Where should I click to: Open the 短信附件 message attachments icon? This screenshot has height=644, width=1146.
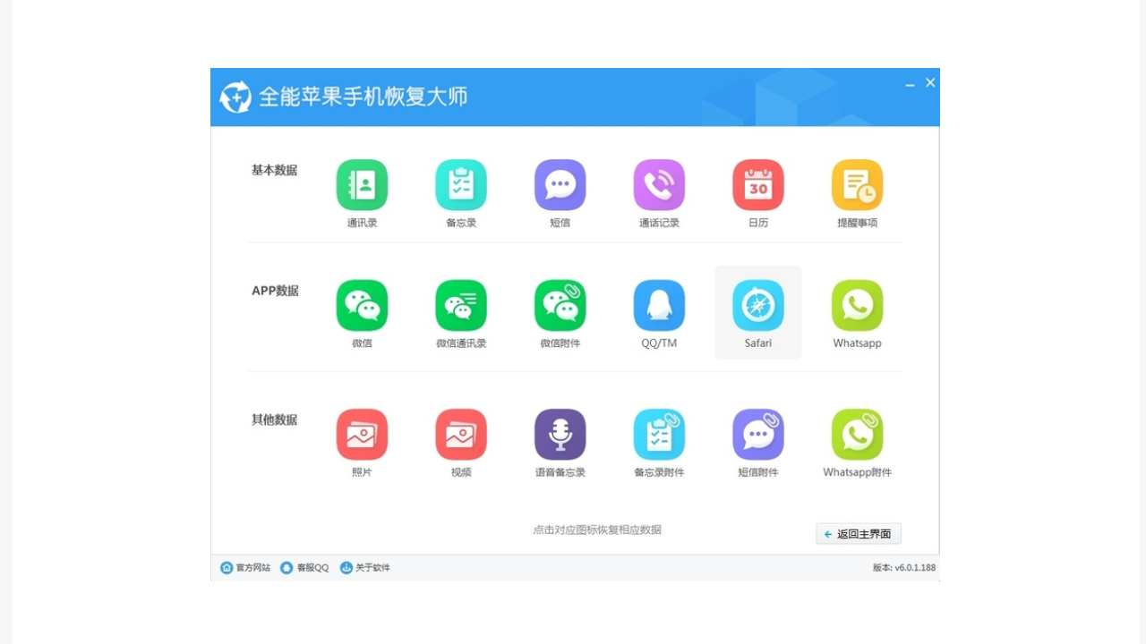pos(758,435)
